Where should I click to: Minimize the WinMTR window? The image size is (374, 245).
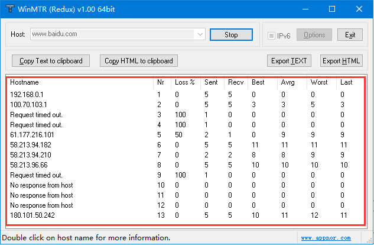(305, 9)
